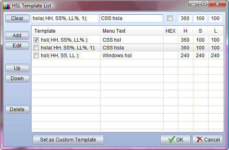Viewport: 229px width, 150px height.
Task: Click the L value 100 in CSS hsla row
Action: 215,48
